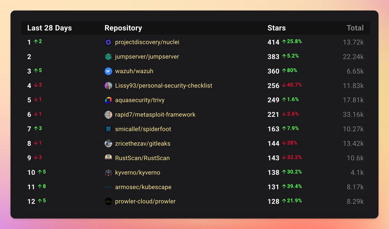Select the 30.2% growth indicator
Image resolution: width=389 pixels, height=229 pixels.
click(292, 172)
